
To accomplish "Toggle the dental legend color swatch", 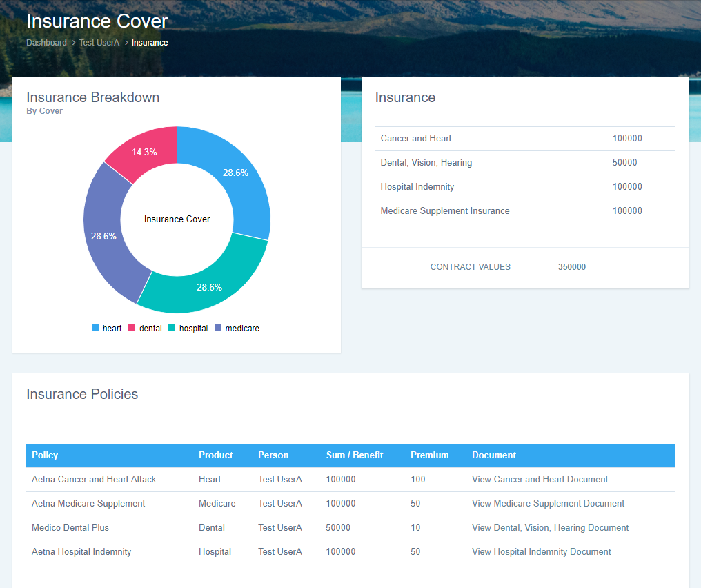I will (132, 328).
